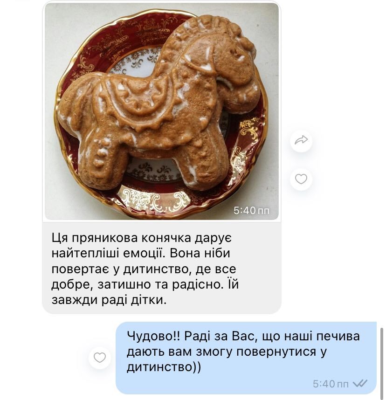The height and width of the screenshot is (400, 386).
Task: Tap the 5:40 пп timestamp on photo
Action: 251,210
